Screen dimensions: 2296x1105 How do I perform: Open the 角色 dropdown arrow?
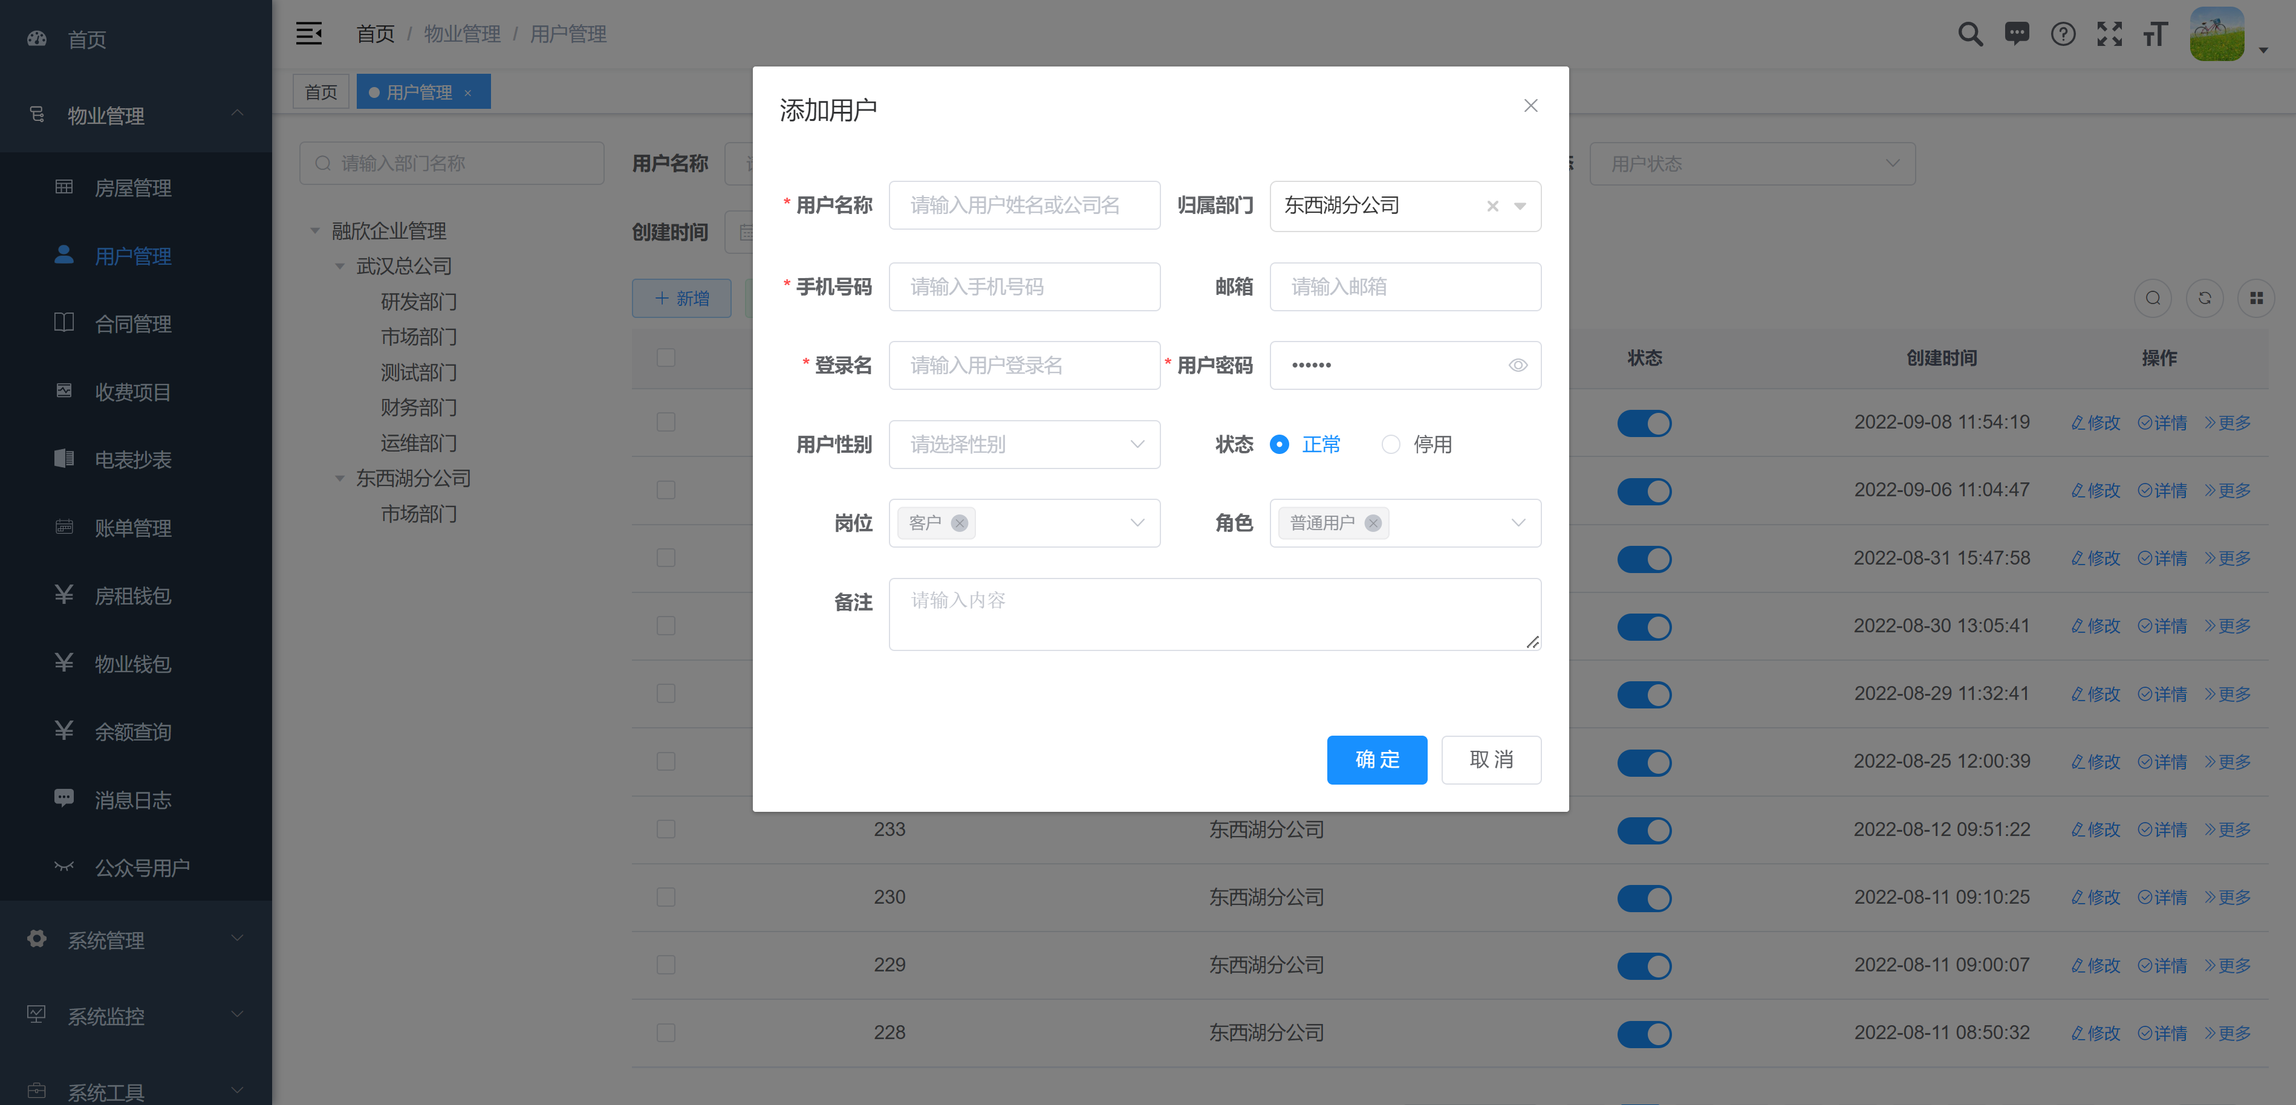pyautogui.click(x=1518, y=523)
